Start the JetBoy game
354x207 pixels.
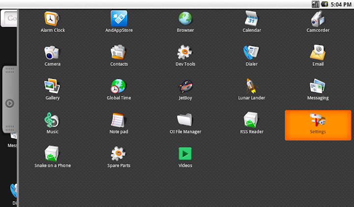pos(185,89)
